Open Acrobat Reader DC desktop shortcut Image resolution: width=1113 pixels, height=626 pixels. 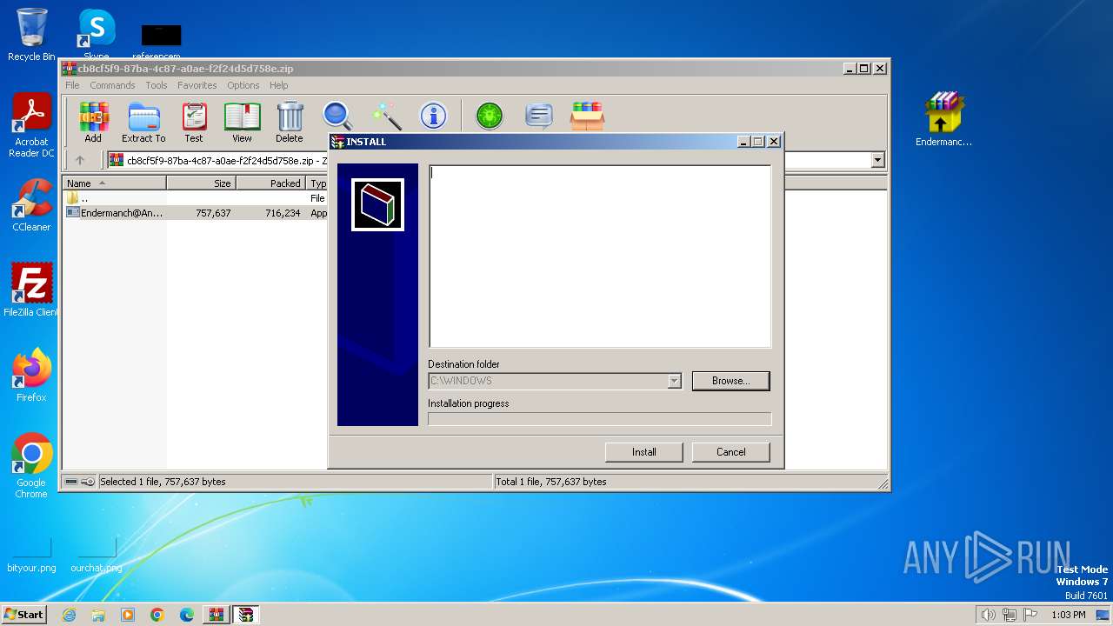(31, 125)
